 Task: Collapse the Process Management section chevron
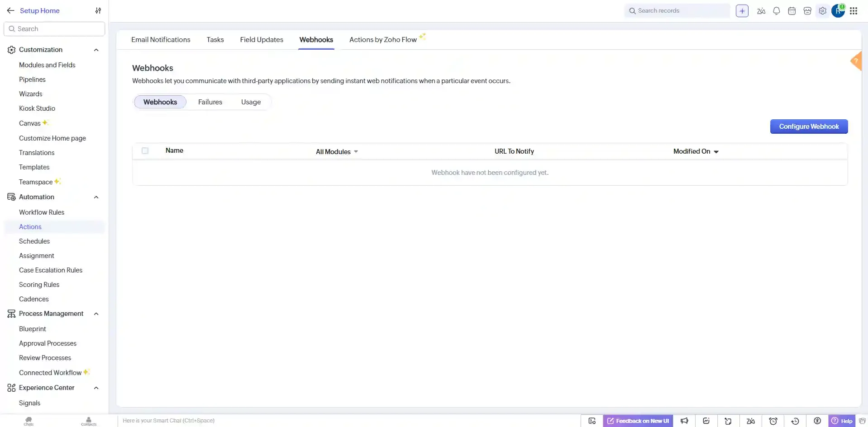coord(96,314)
